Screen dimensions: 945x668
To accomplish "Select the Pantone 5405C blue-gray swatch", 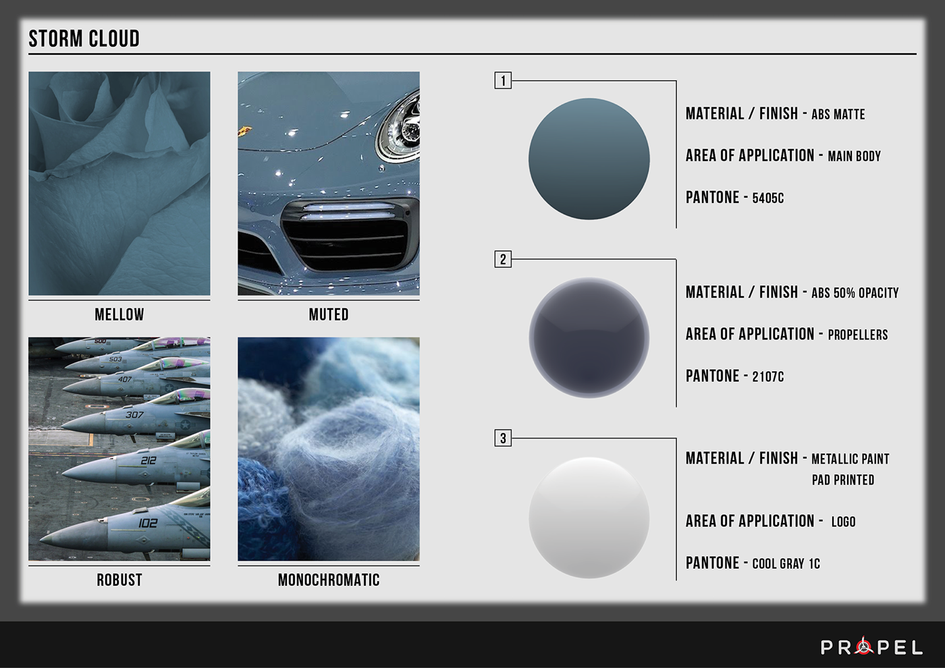I will 589,159.
